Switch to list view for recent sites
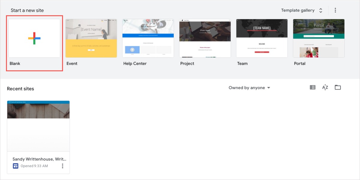The height and width of the screenshot is (180, 360). pos(312,87)
